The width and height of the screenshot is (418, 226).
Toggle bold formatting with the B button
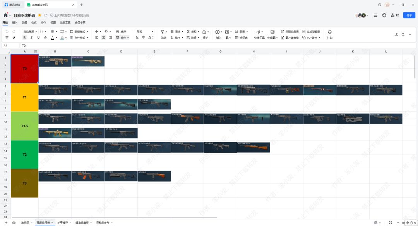tap(24, 37)
